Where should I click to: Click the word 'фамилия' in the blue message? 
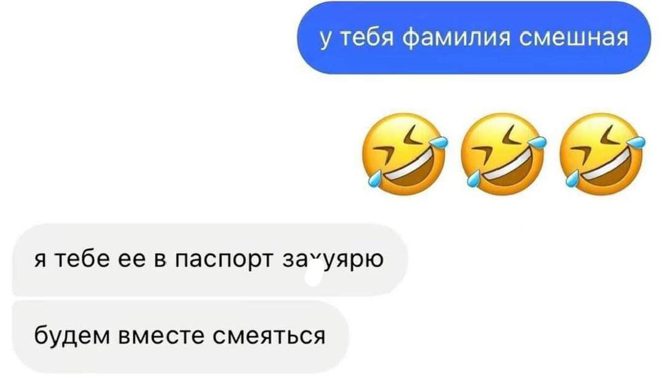tap(456, 38)
